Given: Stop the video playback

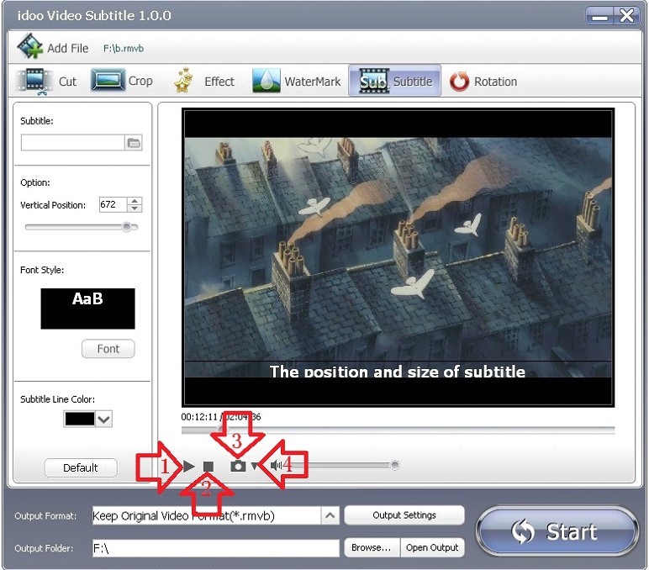Looking at the screenshot, I should (208, 467).
